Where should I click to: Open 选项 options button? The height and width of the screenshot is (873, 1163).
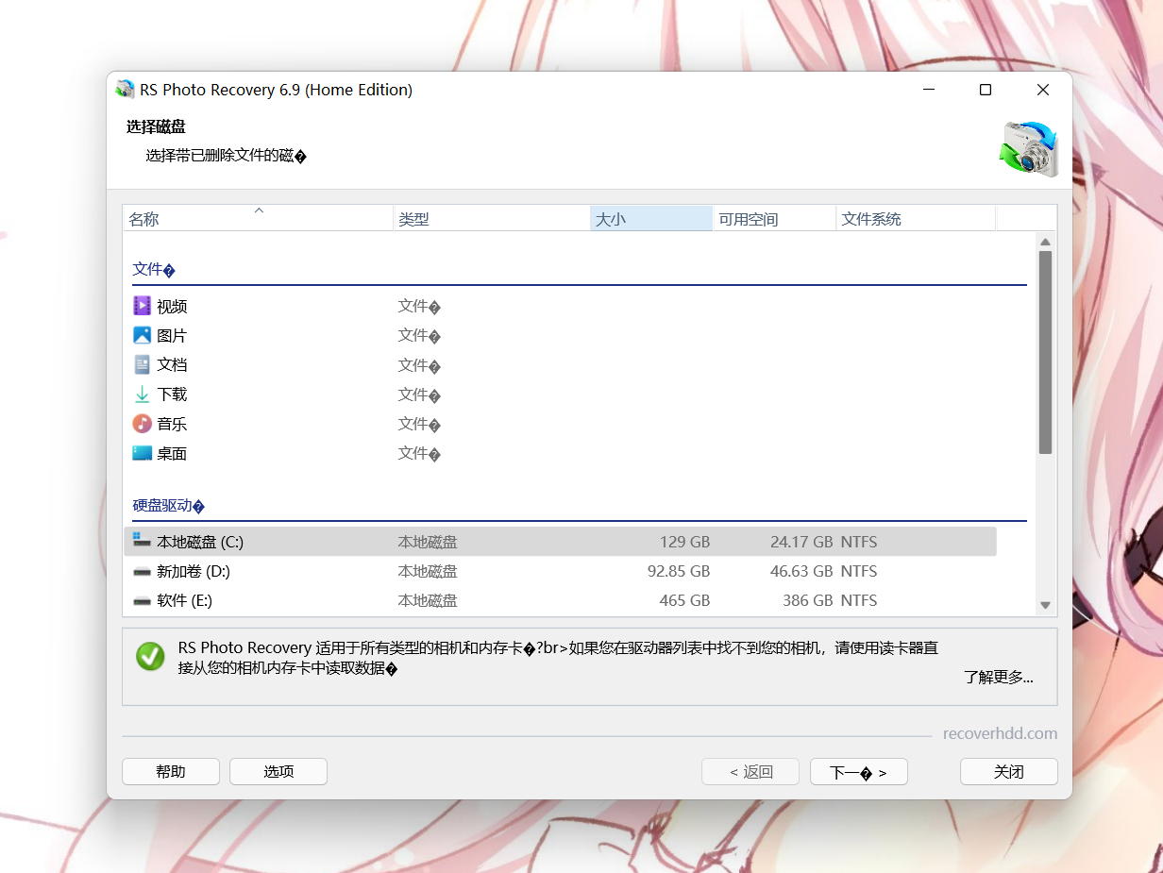tap(278, 772)
